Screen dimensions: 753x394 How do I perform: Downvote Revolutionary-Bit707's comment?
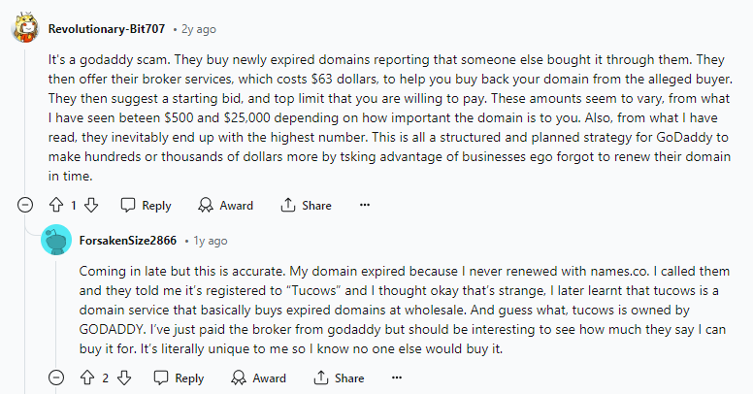[x=92, y=206]
